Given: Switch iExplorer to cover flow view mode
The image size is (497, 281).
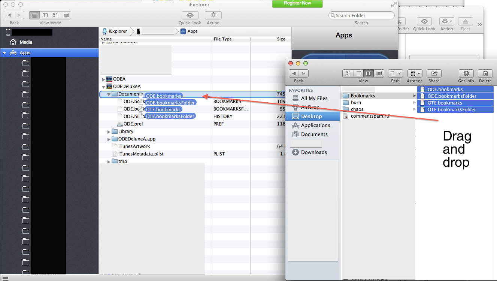Looking at the screenshot, I should [x=66, y=15].
